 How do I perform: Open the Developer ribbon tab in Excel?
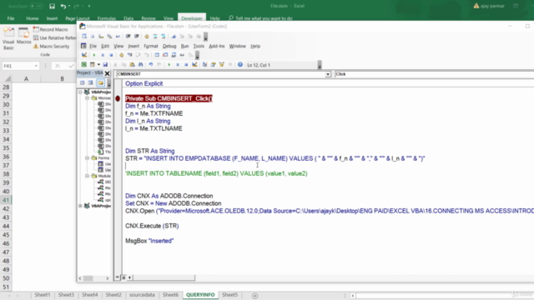(192, 18)
